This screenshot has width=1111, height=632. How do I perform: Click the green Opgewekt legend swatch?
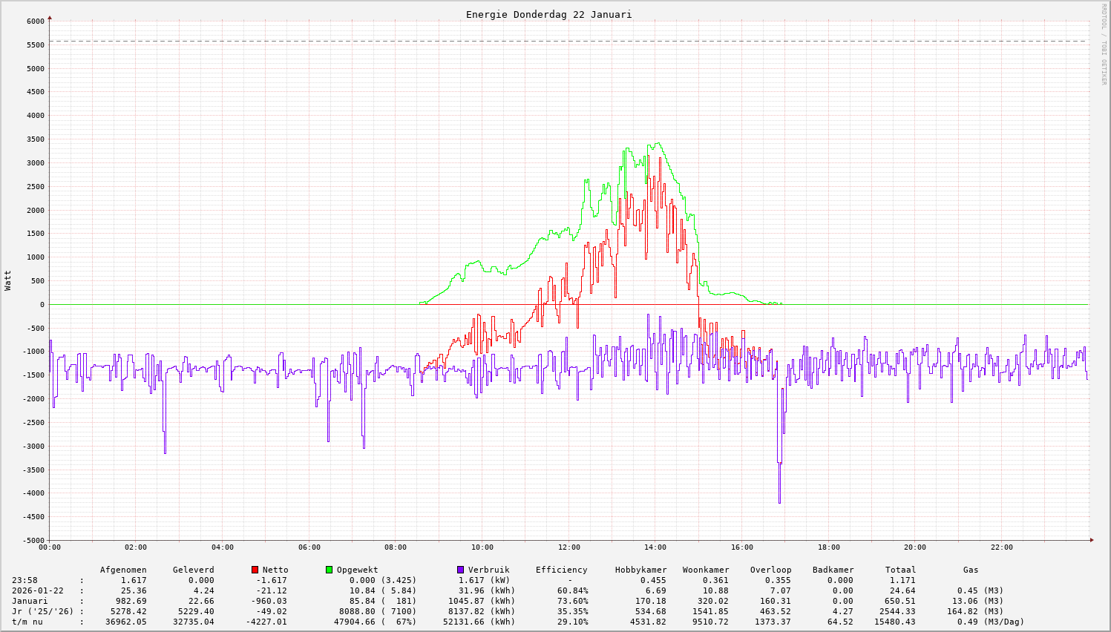[329, 570]
